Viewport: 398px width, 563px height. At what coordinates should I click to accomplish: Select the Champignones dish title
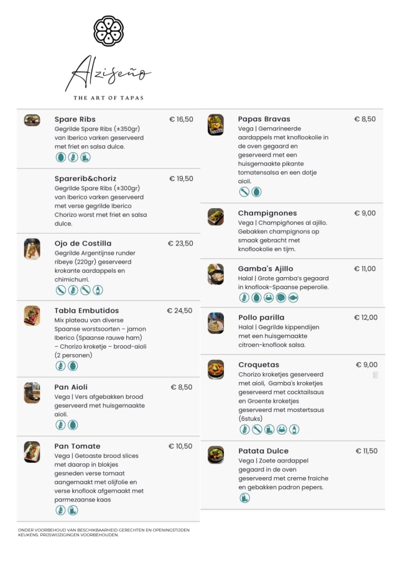coord(267,213)
